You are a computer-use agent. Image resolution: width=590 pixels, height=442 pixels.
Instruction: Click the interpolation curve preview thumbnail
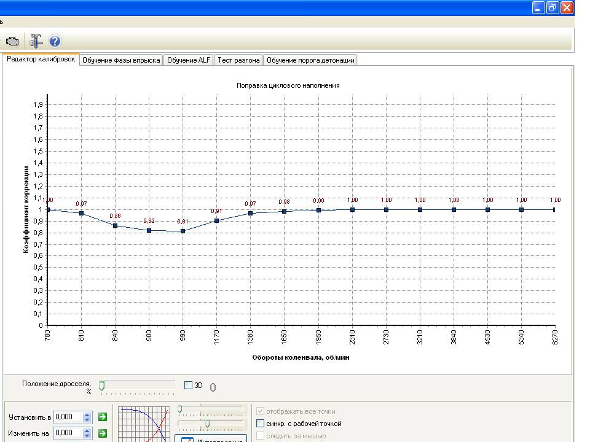(144, 424)
